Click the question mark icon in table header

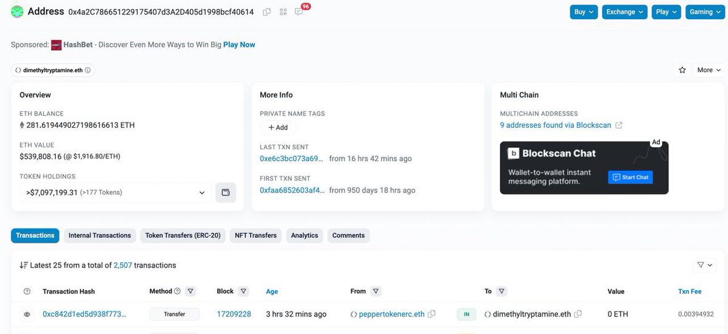[x=27, y=291]
